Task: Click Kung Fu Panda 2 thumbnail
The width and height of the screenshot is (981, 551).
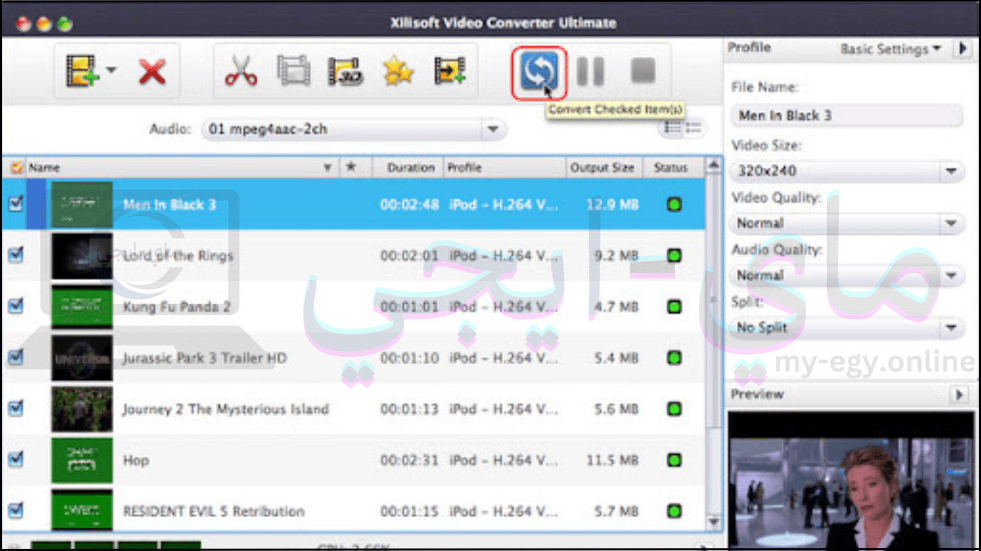Action: 82,307
